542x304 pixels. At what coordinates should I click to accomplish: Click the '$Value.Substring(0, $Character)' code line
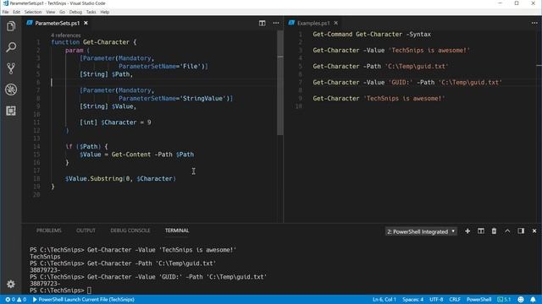(x=120, y=178)
